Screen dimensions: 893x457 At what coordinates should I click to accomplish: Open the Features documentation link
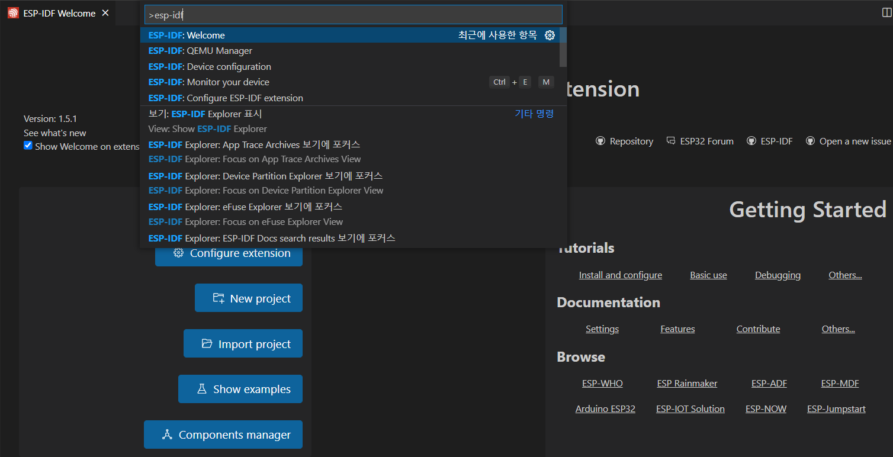(x=677, y=329)
